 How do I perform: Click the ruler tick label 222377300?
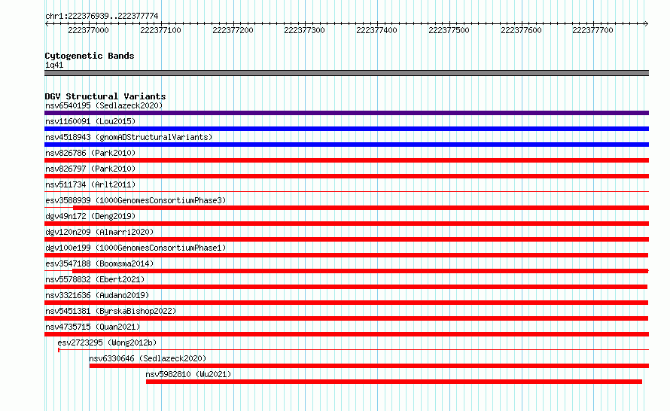304,30
